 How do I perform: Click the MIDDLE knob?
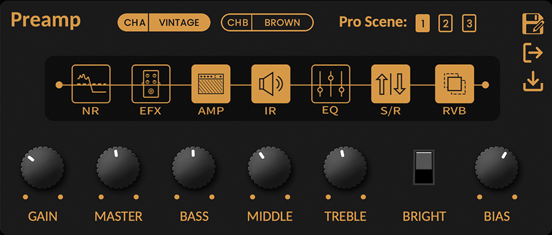point(270,168)
